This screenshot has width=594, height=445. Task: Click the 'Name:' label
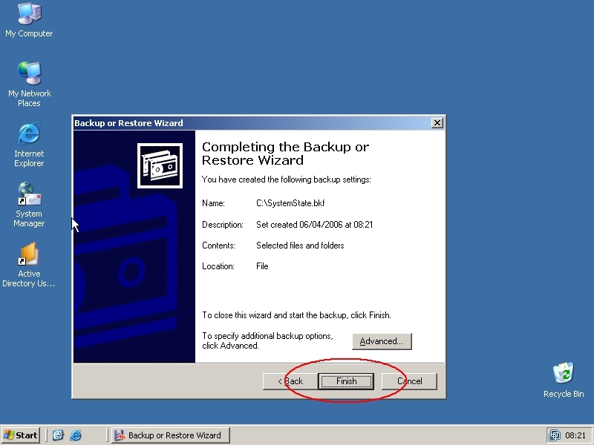[x=213, y=203]
